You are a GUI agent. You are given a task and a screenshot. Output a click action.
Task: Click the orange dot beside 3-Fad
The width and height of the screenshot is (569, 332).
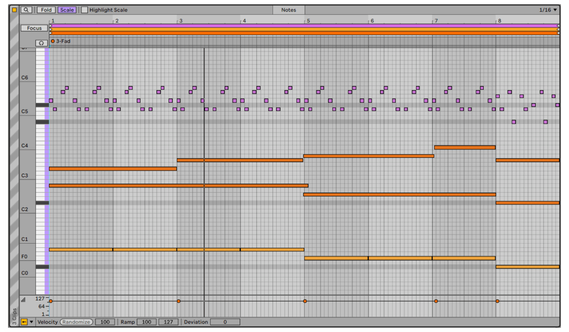click(x=53, y=41)
